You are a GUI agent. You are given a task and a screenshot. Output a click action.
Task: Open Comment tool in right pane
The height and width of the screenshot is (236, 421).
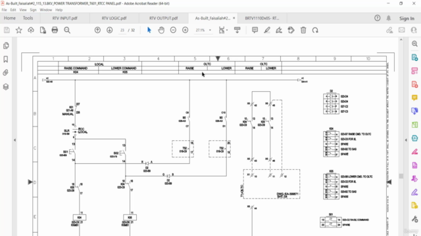point(414,98)
